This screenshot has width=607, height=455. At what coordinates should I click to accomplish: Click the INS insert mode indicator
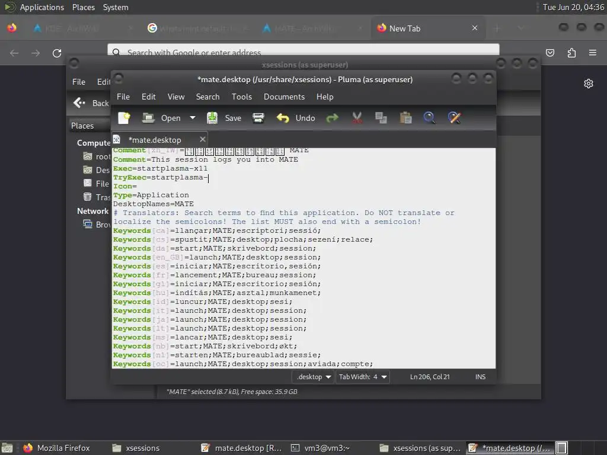pyautogui.click(x=480, y=377)
